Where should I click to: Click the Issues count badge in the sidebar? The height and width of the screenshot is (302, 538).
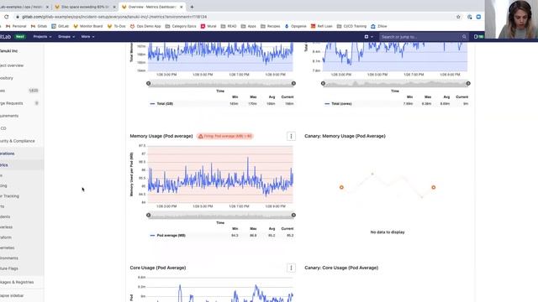[34, 91]
